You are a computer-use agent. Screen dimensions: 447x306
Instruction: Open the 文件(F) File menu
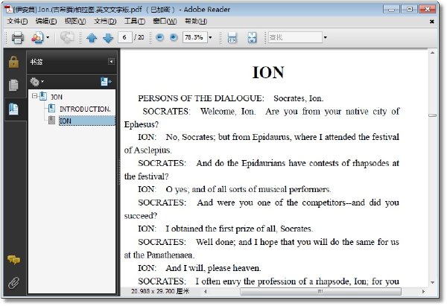pos(17,22)
